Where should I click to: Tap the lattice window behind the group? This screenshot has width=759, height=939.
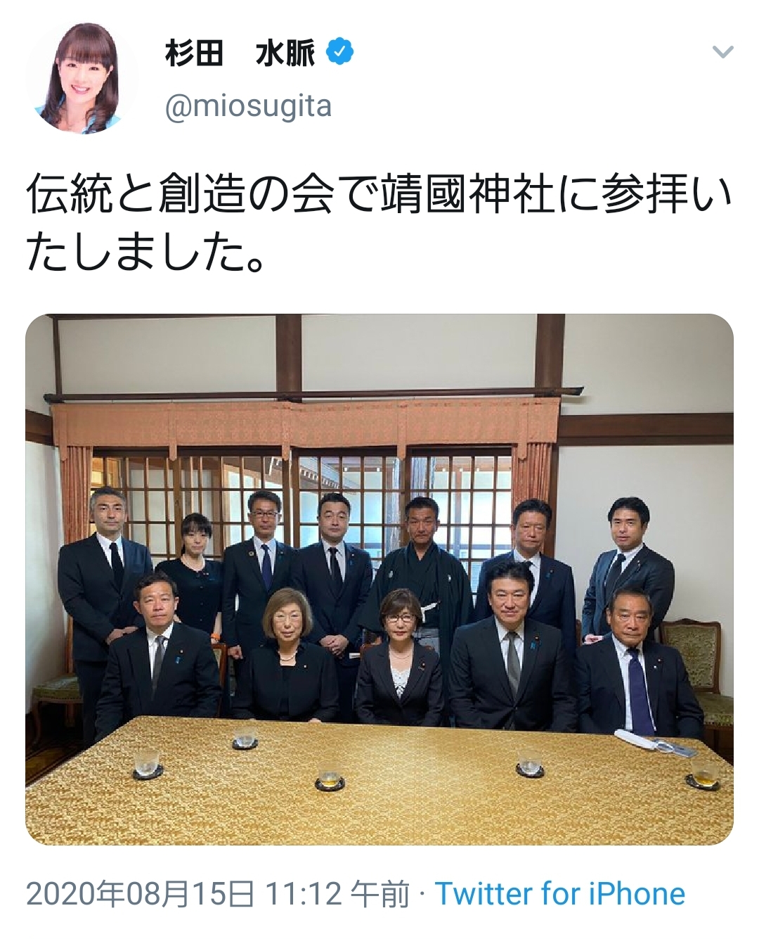302,499
